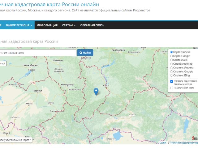
Task: Click the Улангом city label on map
Action: pyautogui.click(x=111, y=139)
